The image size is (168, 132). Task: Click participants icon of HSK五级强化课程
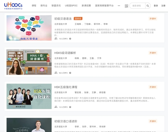pyautogui.click(x=56, y=107)
